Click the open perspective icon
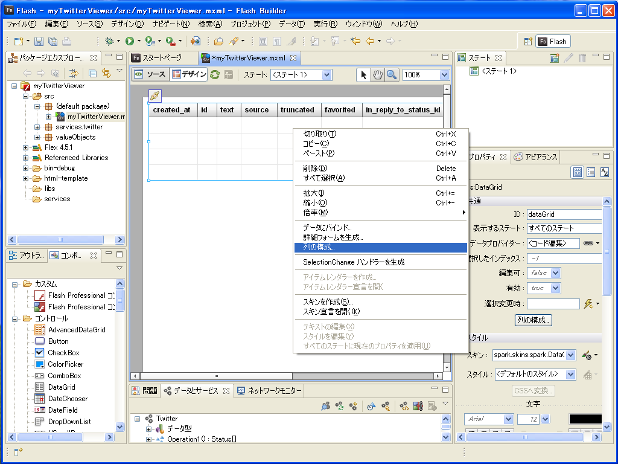The image size is (618, 464). [x=528, y=42]
